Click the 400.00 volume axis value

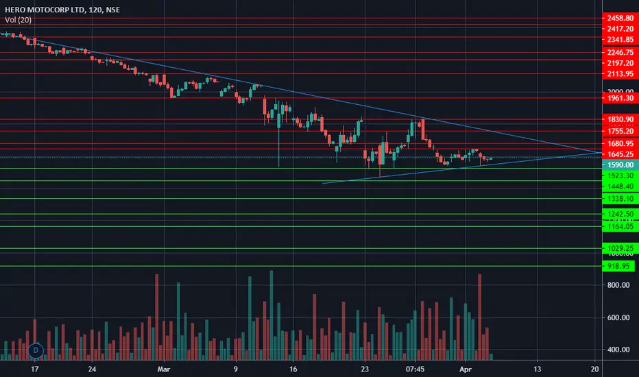(618, 350)
